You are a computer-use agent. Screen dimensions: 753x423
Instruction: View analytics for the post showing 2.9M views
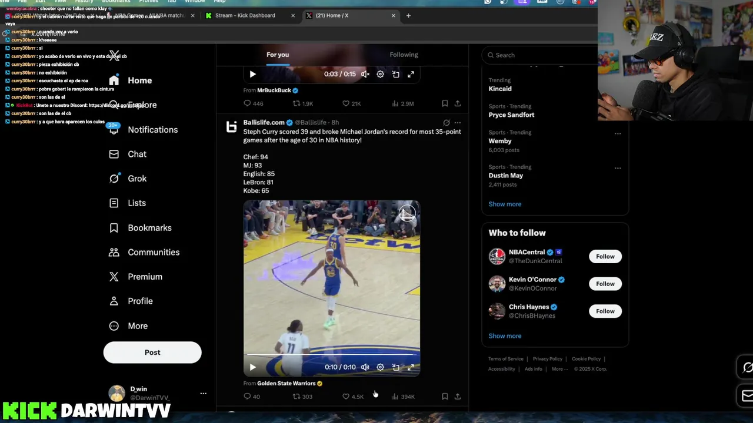coord(403,103)
